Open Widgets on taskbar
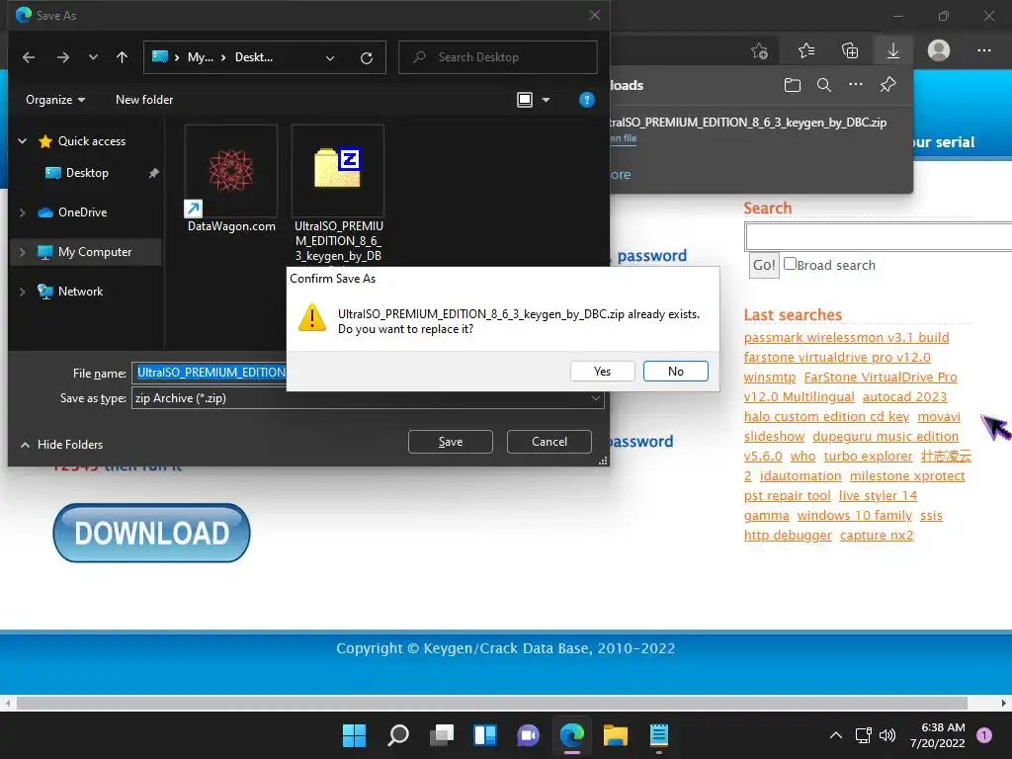Viewport: 1012px width, 759px height. [484, 735]
